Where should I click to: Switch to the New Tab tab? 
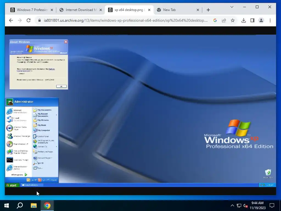(x=178, y=10)
